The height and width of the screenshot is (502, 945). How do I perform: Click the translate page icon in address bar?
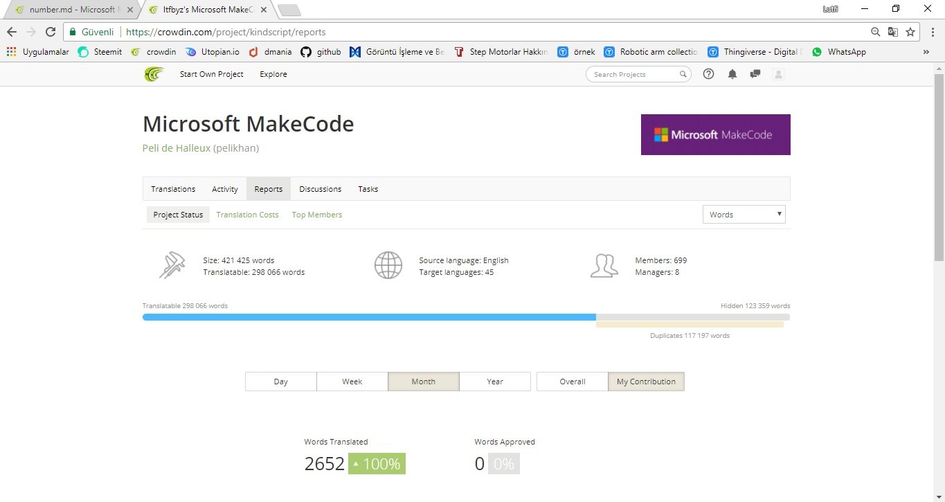point(893,32)
